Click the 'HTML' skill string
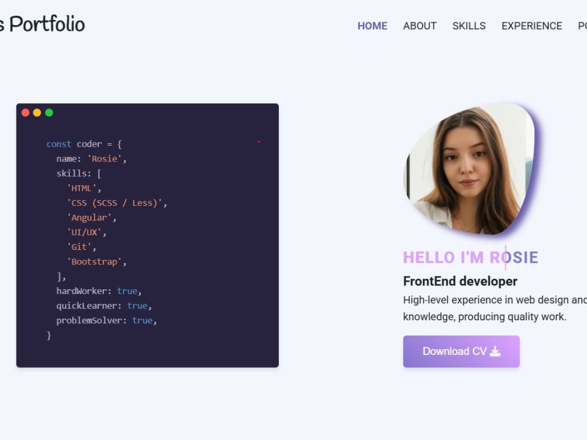 pos(84,188)
